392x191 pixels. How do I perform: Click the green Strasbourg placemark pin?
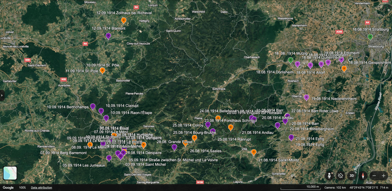pos(370,37)
